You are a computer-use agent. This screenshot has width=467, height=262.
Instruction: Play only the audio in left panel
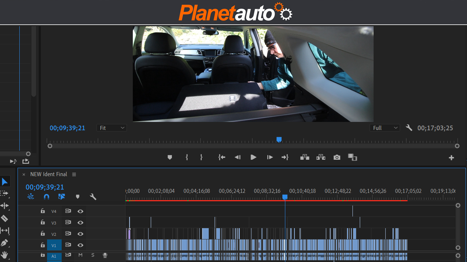pos(13,161)
